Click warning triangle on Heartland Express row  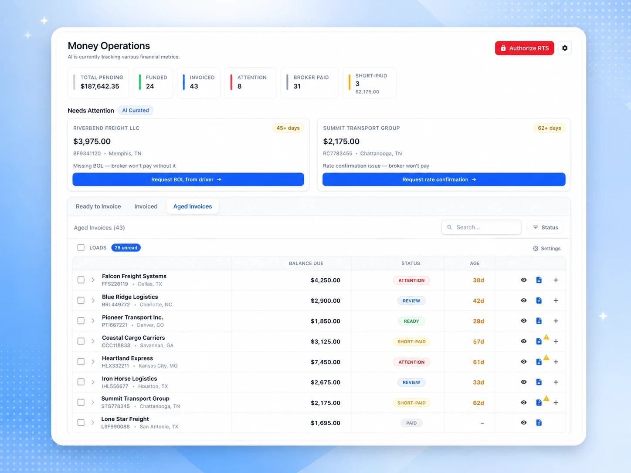[546, 358]
